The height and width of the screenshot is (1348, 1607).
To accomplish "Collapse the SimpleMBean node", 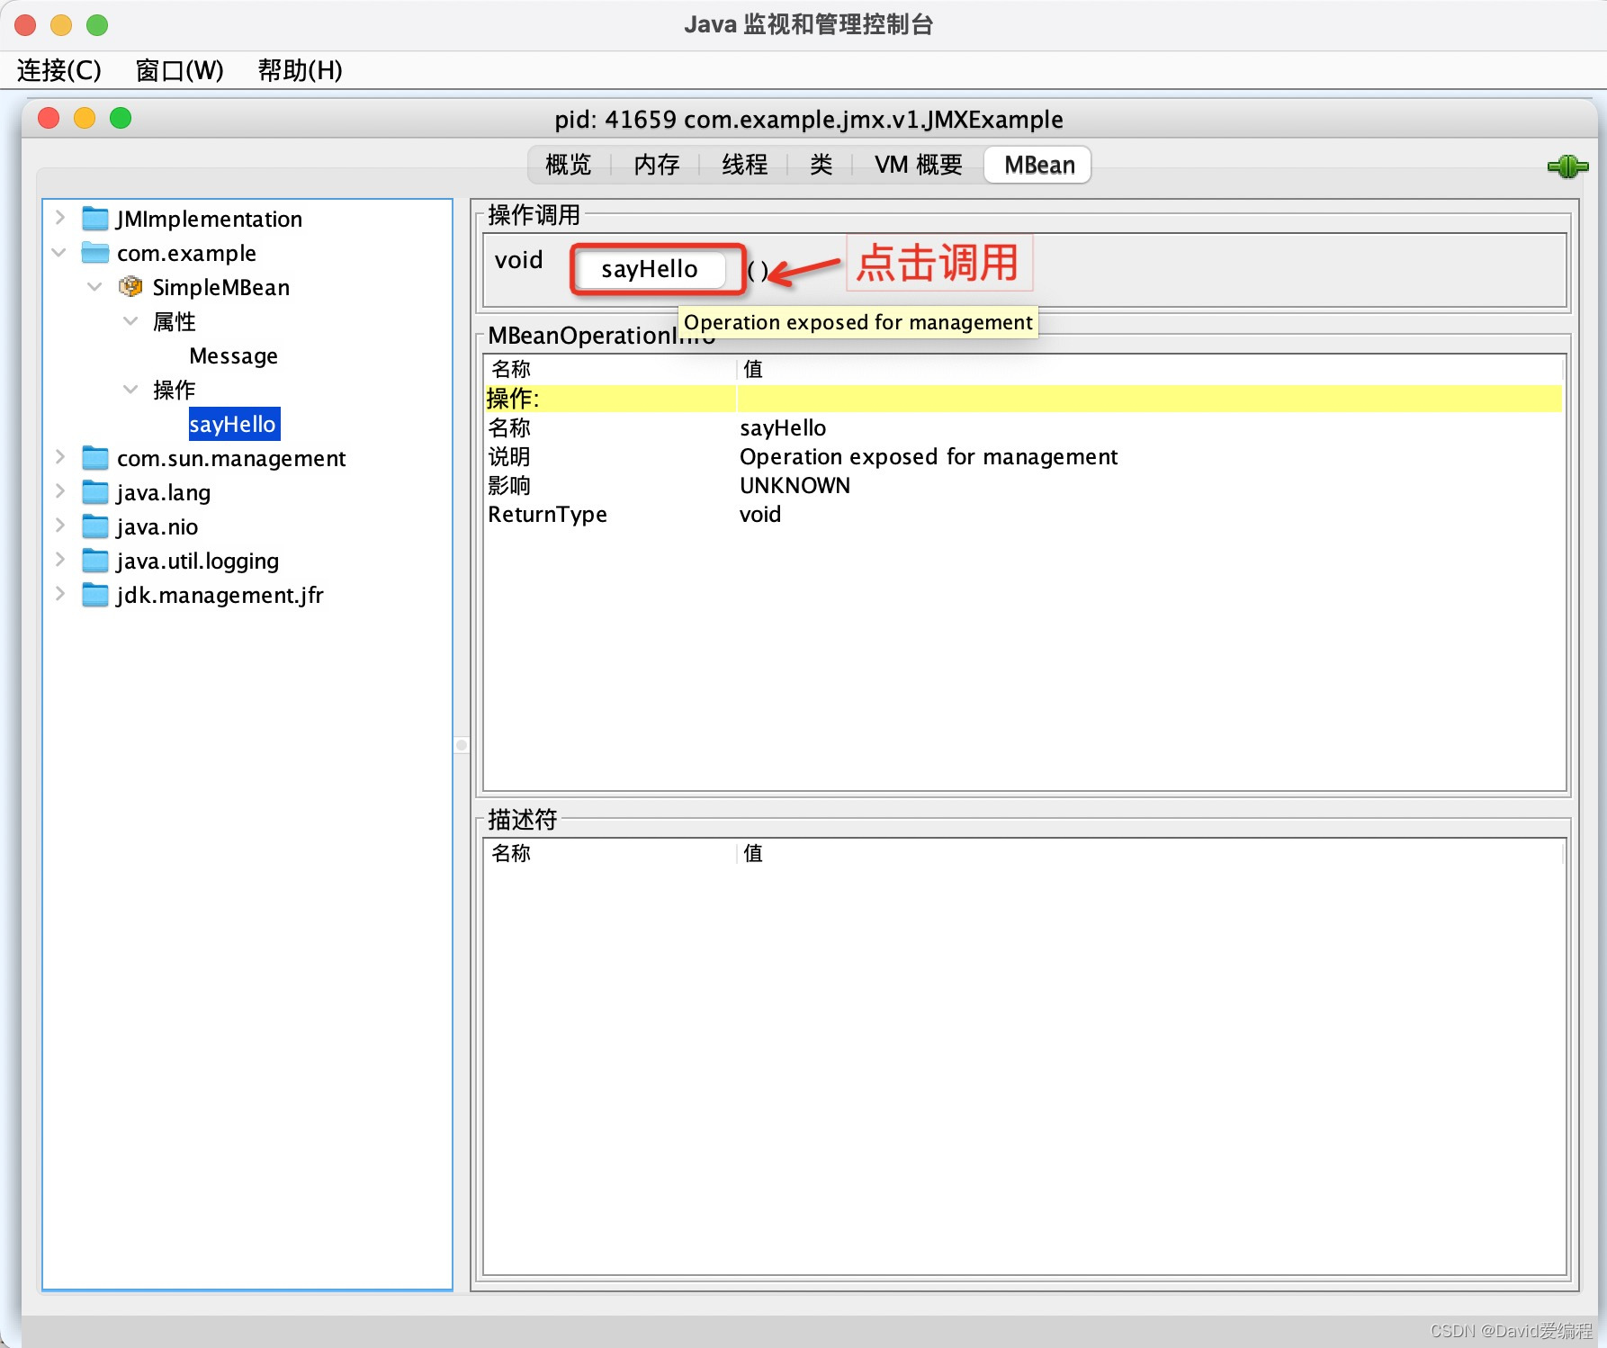I will [94, 287].
